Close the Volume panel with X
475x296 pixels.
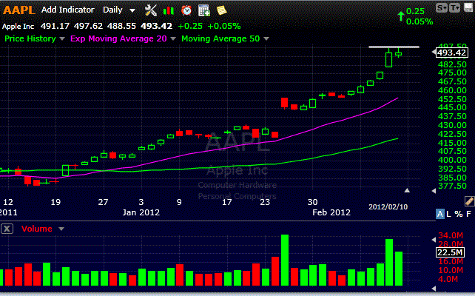(x=7, y=229)
